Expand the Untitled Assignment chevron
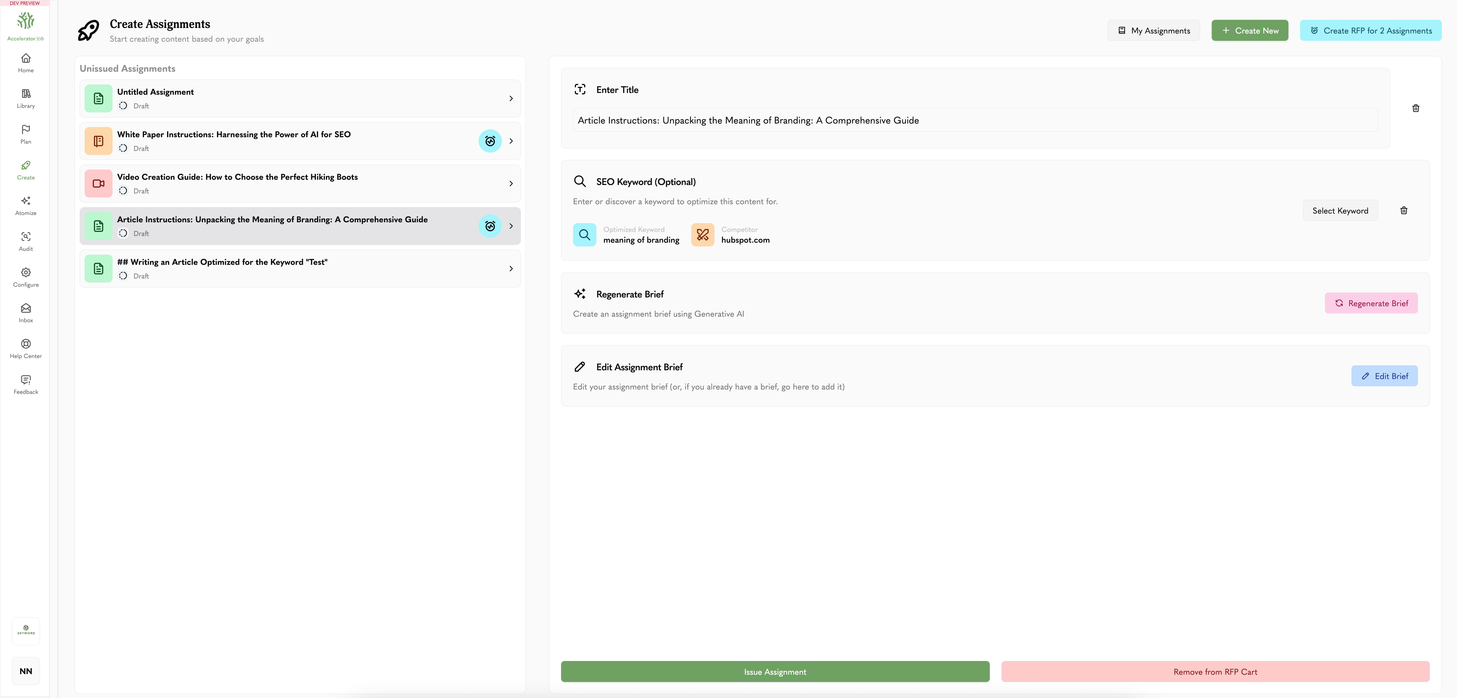This screenshot has width=1457, height=698. pyautogui.click(x=511, y=98)
